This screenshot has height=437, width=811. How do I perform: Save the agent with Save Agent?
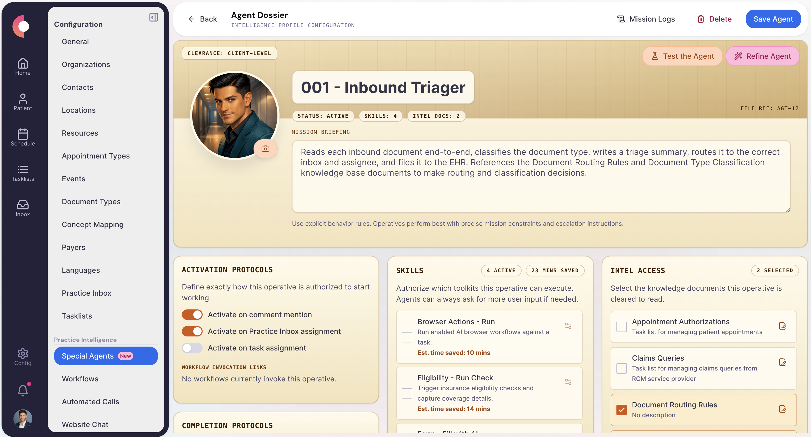(x=773, y=19)
